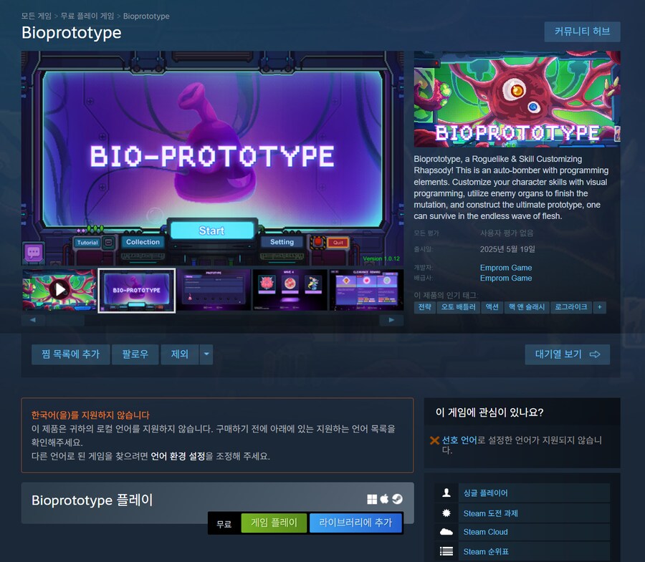Open the 싱글 플레이어 feature link

coord(485,493)
